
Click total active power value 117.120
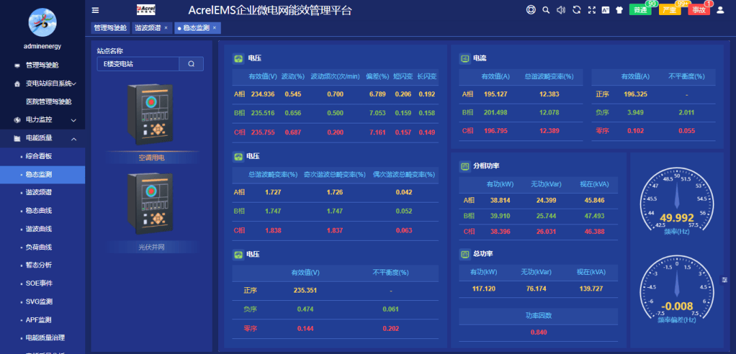click(483, 289)
